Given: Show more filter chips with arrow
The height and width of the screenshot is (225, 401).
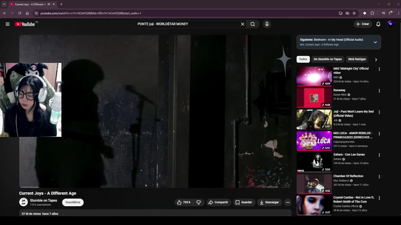Looking at the screenshot, I should [x=376, y=59].
